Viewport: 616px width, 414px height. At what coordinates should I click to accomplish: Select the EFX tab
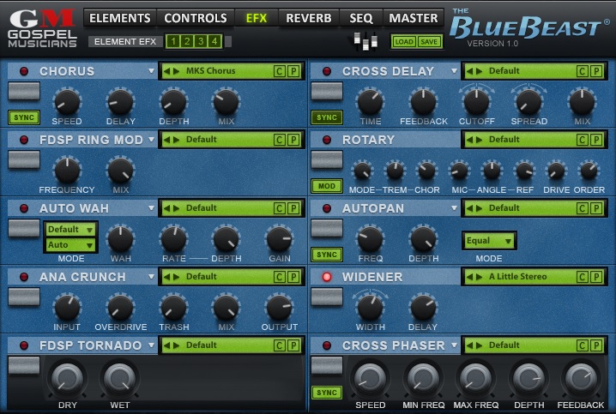257,18
